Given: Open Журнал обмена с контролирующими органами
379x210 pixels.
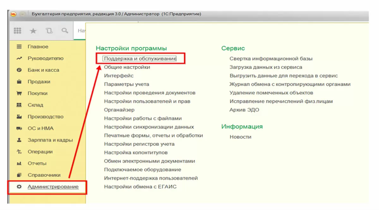Looking at the screenshot, I should click(x=290, y=84).
